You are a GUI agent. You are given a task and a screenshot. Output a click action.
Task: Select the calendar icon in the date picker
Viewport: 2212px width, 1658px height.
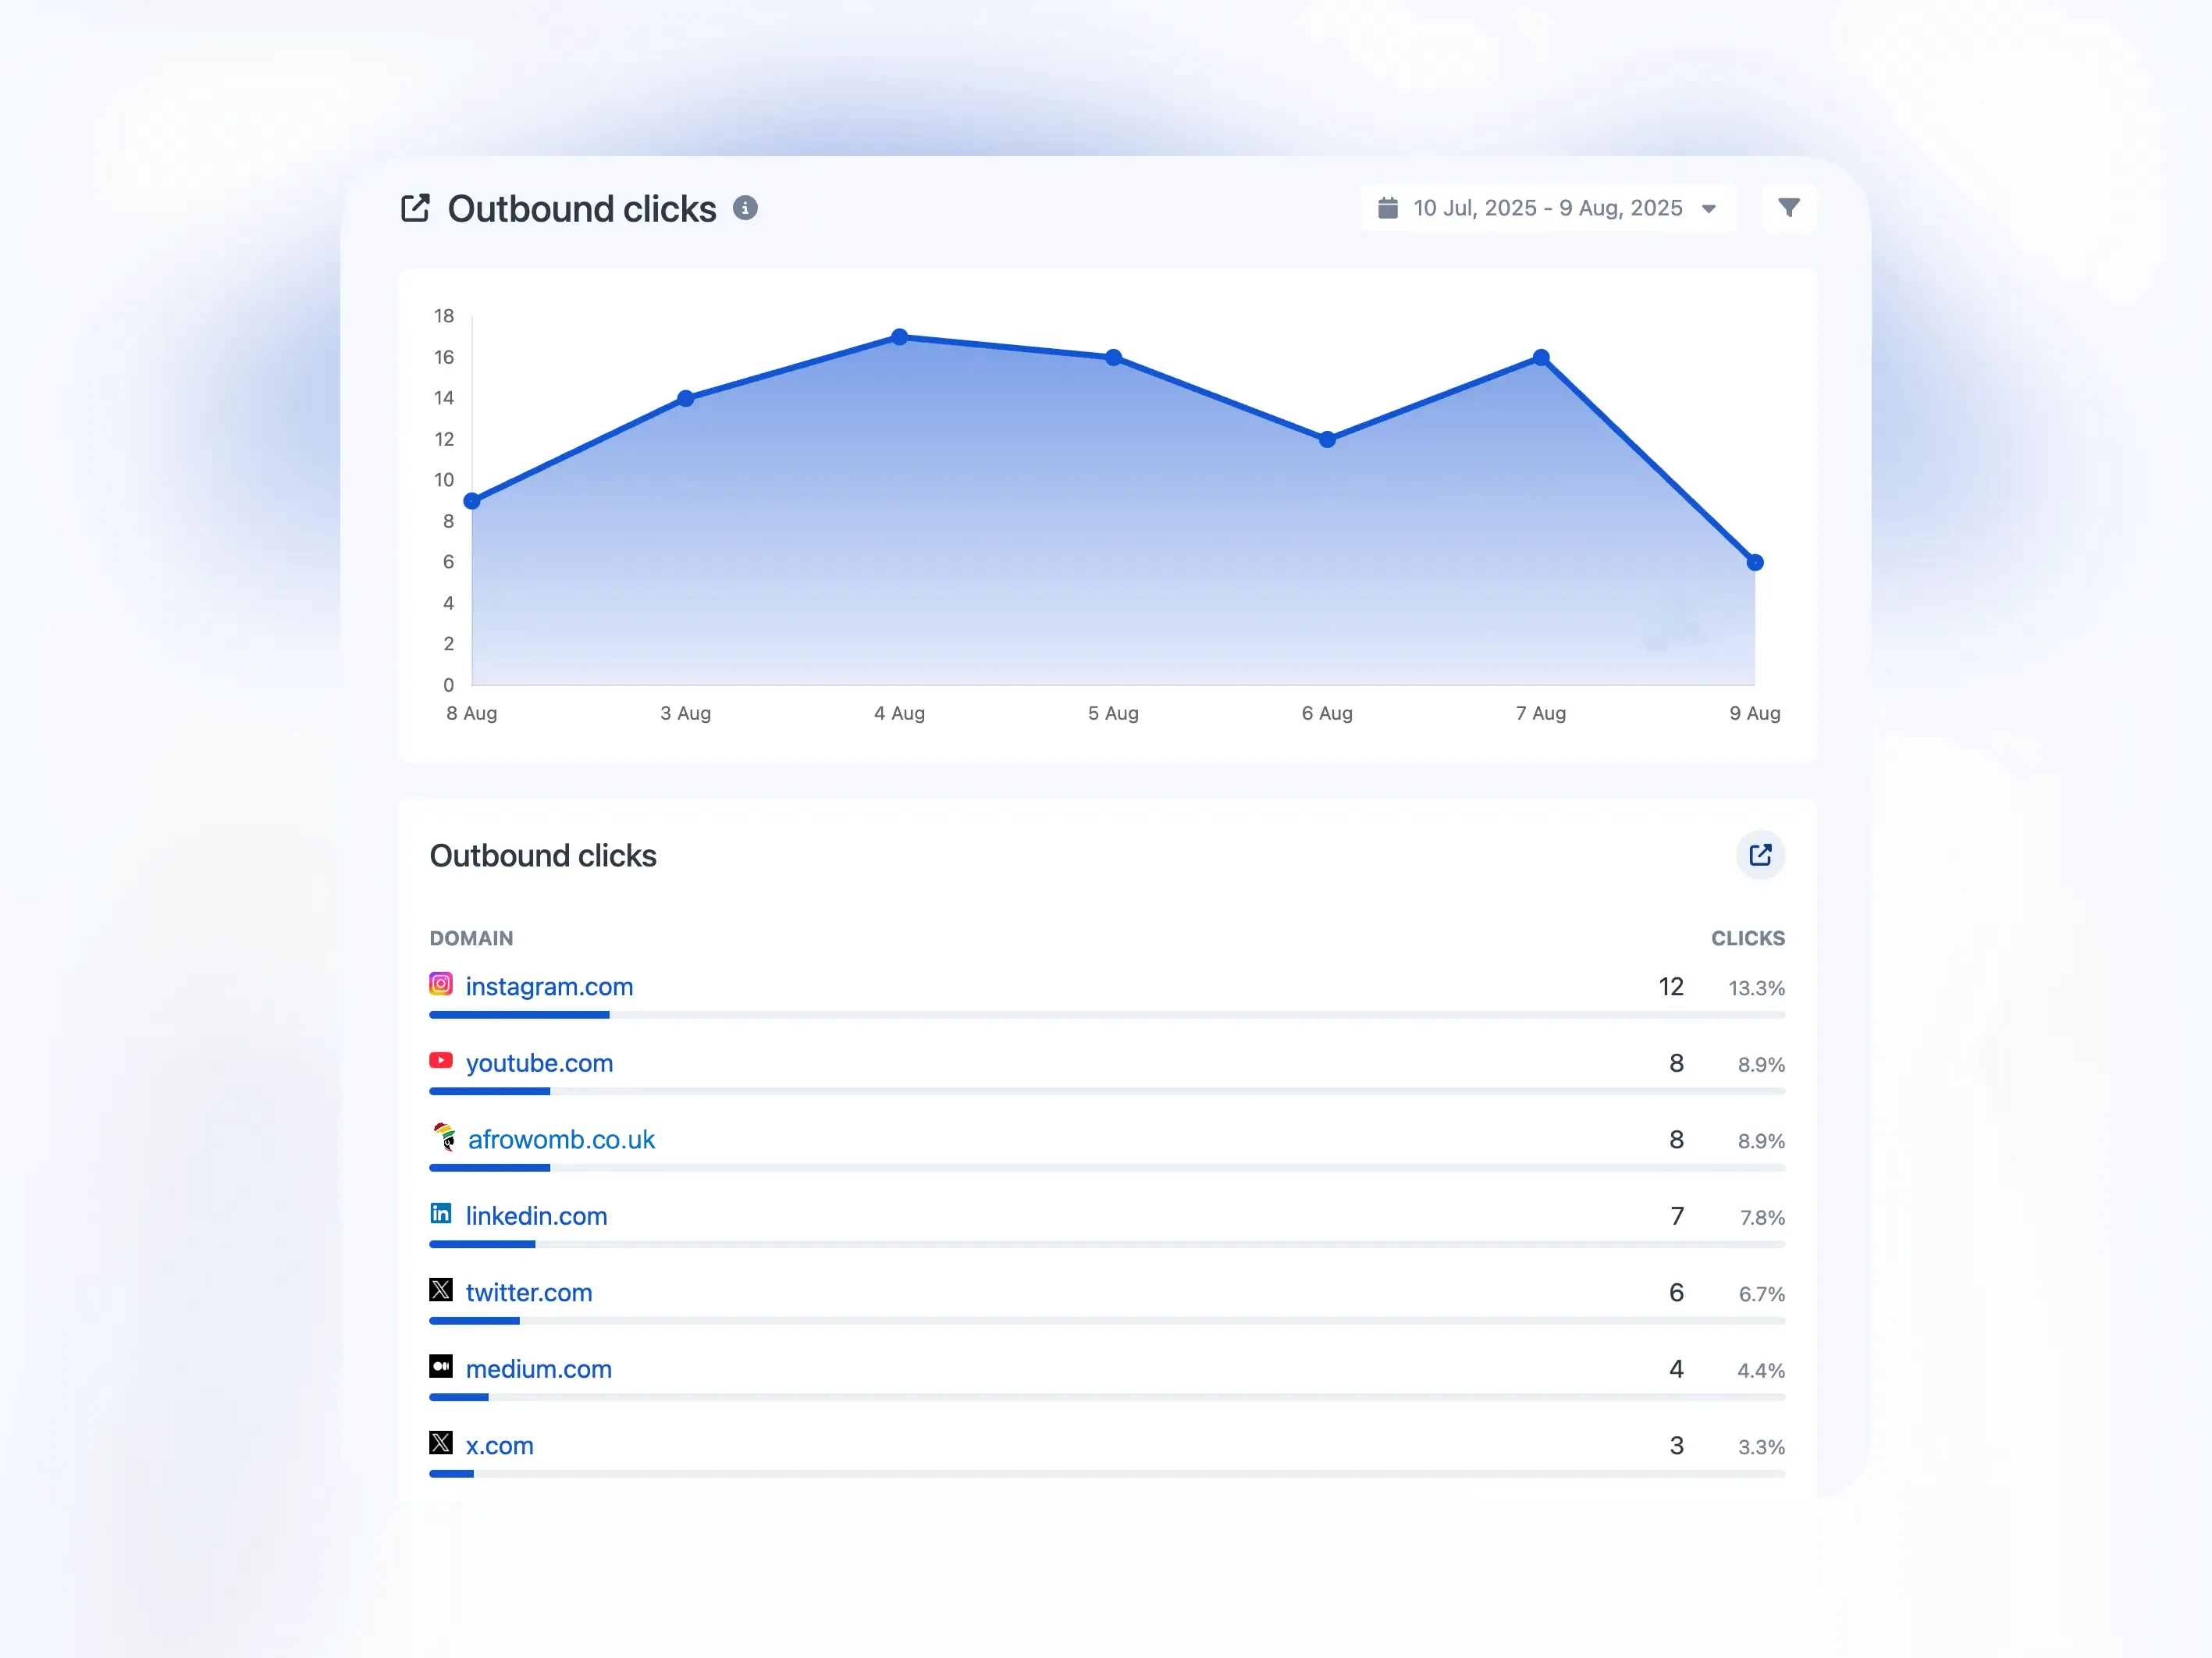click(x=1390, y=208)
